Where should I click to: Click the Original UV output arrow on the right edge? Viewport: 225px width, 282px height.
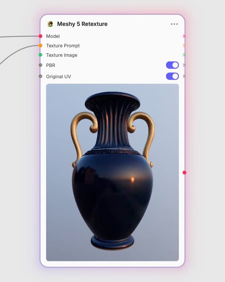tap(184, 76)
